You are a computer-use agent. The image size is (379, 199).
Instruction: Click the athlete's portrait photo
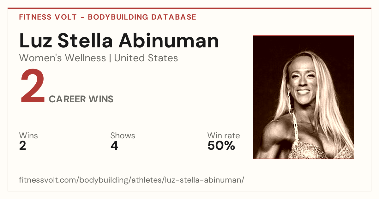pos(303,97)
